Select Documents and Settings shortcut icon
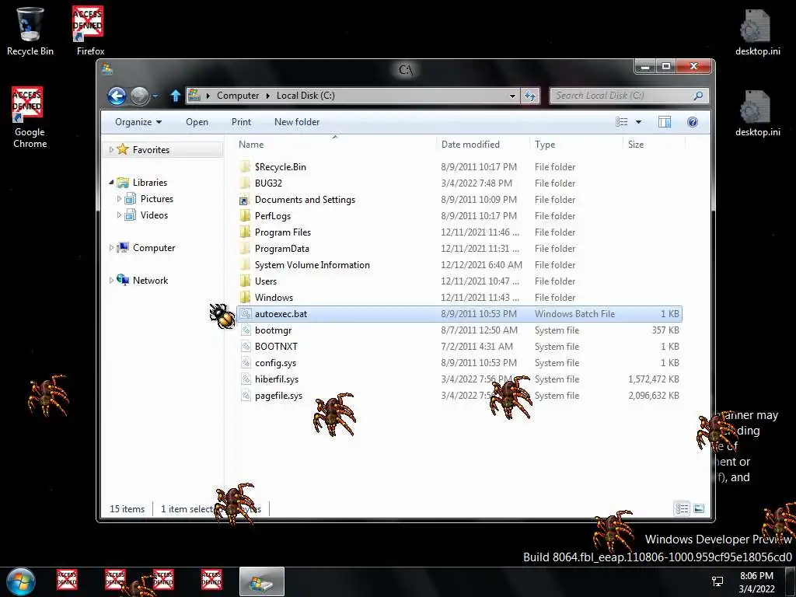The image size is (796, 597). 245,200
